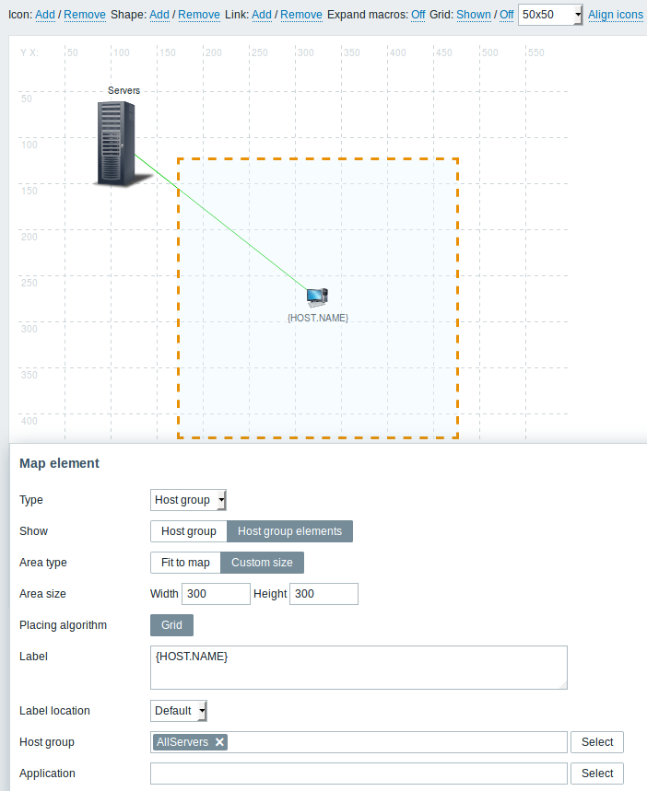Open the Type Host group dropdown
The height and width of the screenshot is (791, 647).
(188, 500)
